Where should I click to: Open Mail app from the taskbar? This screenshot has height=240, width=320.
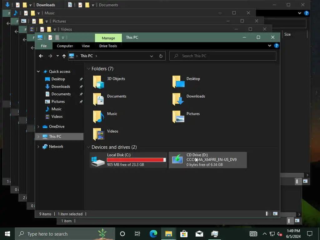click(199, 234)
